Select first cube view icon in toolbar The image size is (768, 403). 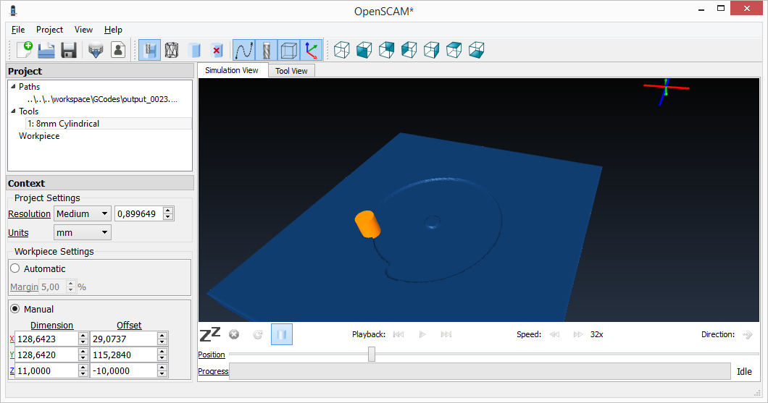341,50
